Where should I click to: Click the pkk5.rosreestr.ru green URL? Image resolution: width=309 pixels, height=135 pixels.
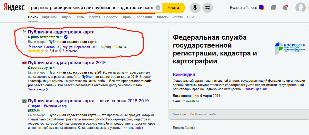coord(45,37)
